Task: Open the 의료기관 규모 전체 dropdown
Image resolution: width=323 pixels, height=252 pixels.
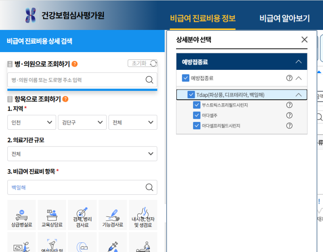Action: [82, 154]
